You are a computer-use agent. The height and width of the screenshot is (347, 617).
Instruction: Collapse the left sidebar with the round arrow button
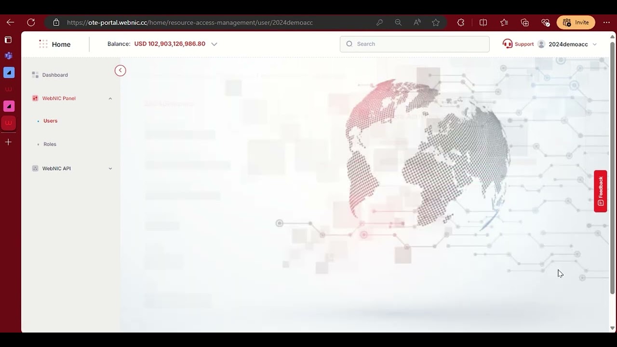[120, 70]
